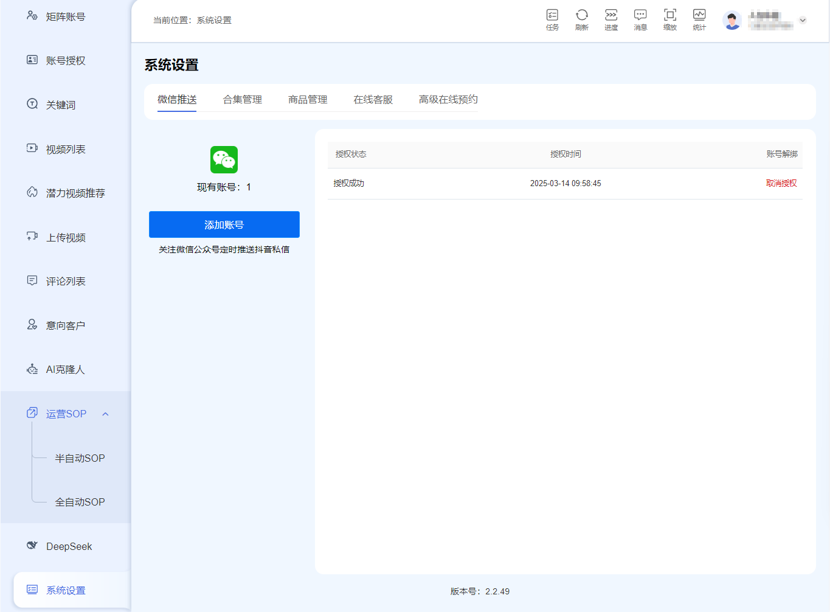Image resolution: width=830 pixels, height=612 pixels.
Task: Open the AI克隆人 menu label
Action: 65,369
